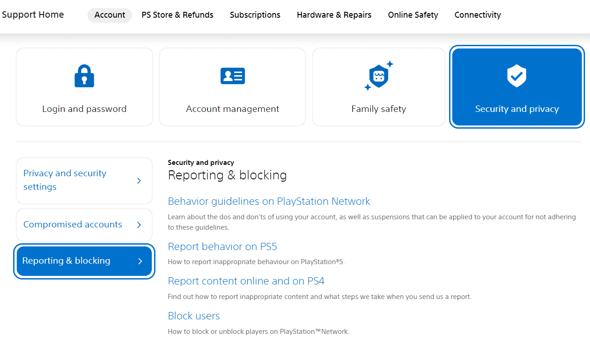
Task: Open Report content online and on PS4
Action: click(246, 281)
